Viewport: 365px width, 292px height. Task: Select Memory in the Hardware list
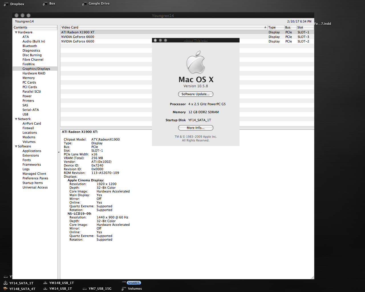pos(29,78)
